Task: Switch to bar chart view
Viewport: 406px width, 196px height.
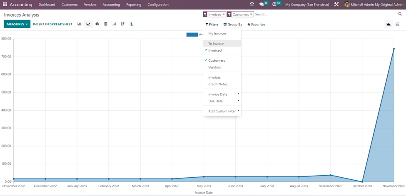Action: [x=79, y=24]
